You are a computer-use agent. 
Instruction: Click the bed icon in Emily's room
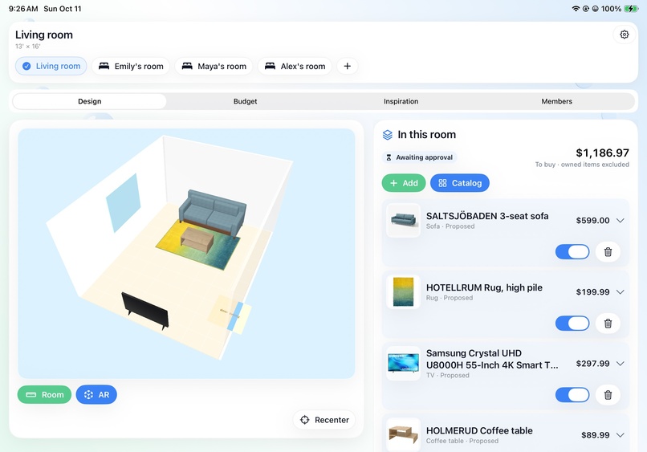tap(104, 66)
